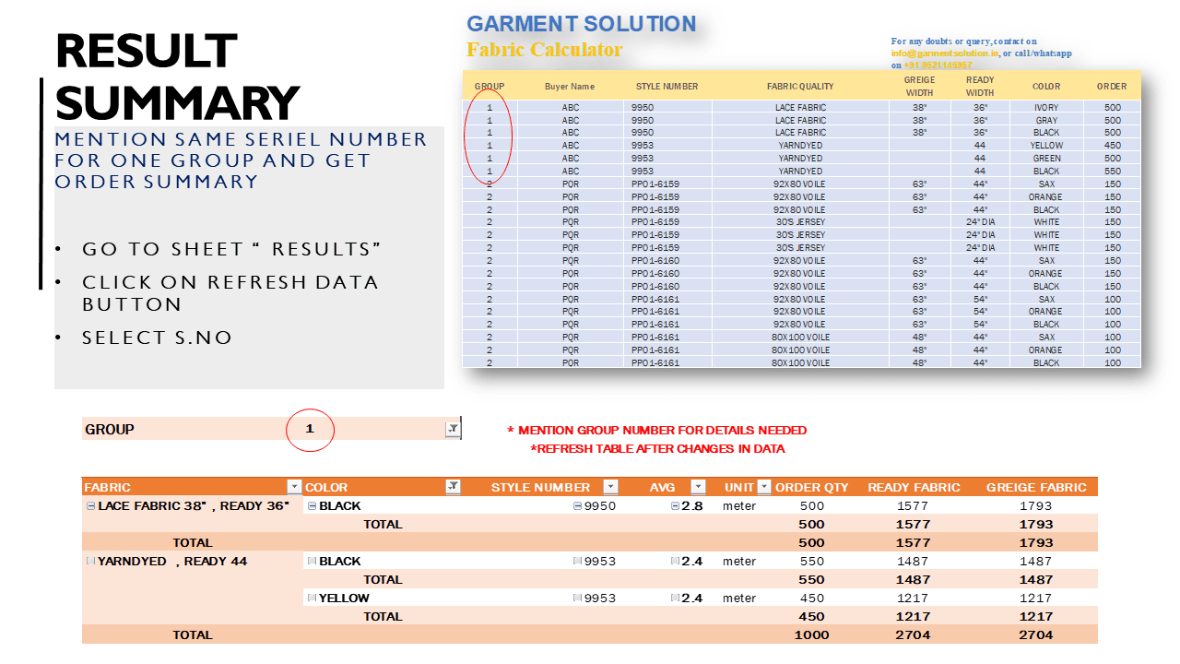Collapse BLACK under LACE FABRIC minus icon

pyautogui.click(x=311, y=504)
